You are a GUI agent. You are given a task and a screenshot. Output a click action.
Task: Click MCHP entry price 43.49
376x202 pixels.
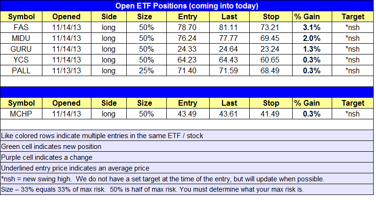click(188, 114)
